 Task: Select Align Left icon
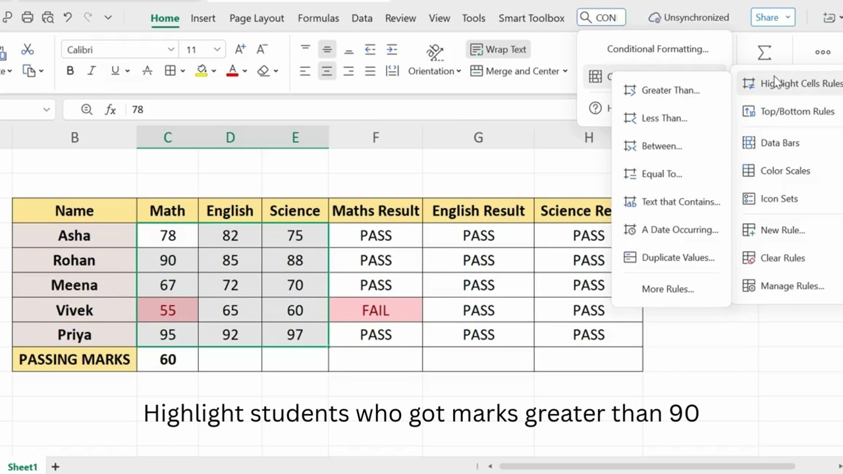(305, 71)
